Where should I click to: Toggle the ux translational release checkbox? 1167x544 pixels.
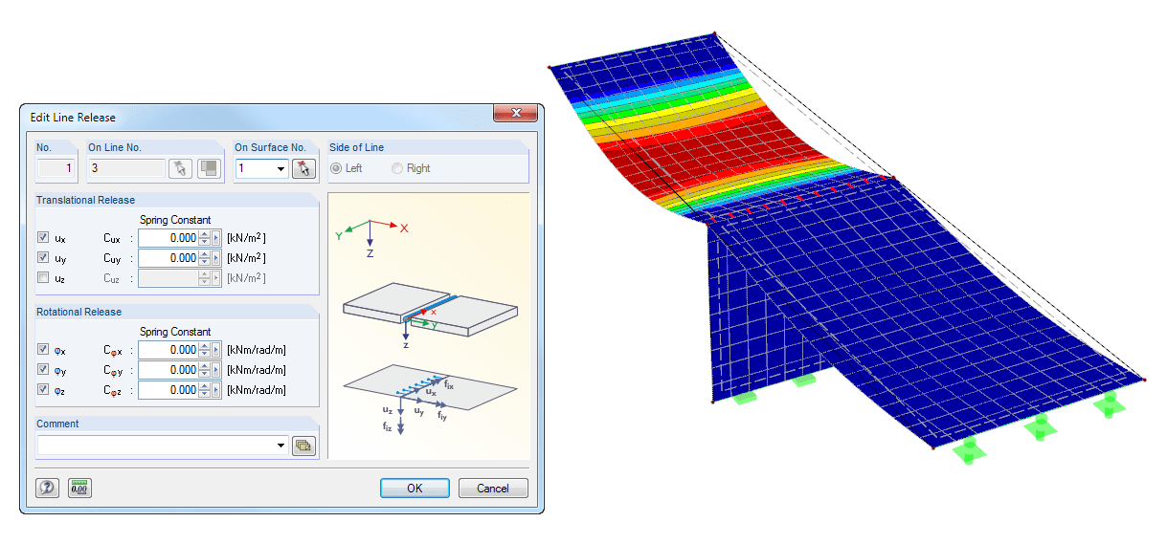point(43,237)
